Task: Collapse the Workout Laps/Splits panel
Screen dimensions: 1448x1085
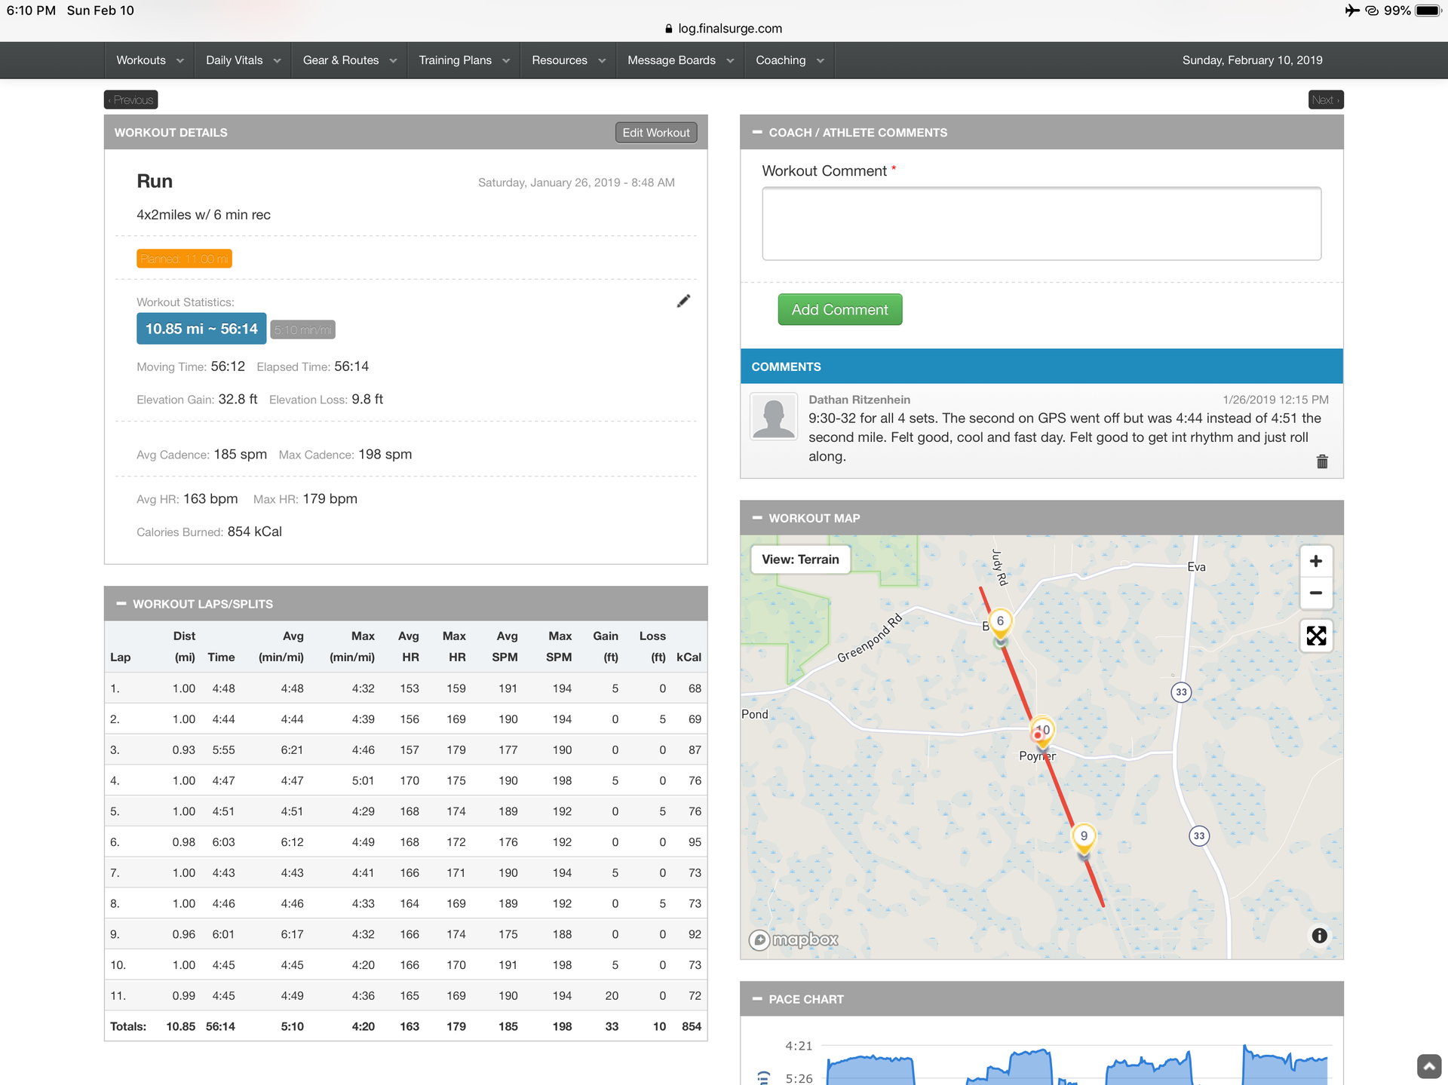Action: tap(121, 604)
